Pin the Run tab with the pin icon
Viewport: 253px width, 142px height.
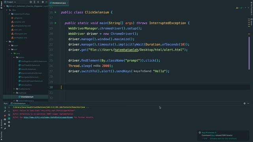tap(5, 128)
